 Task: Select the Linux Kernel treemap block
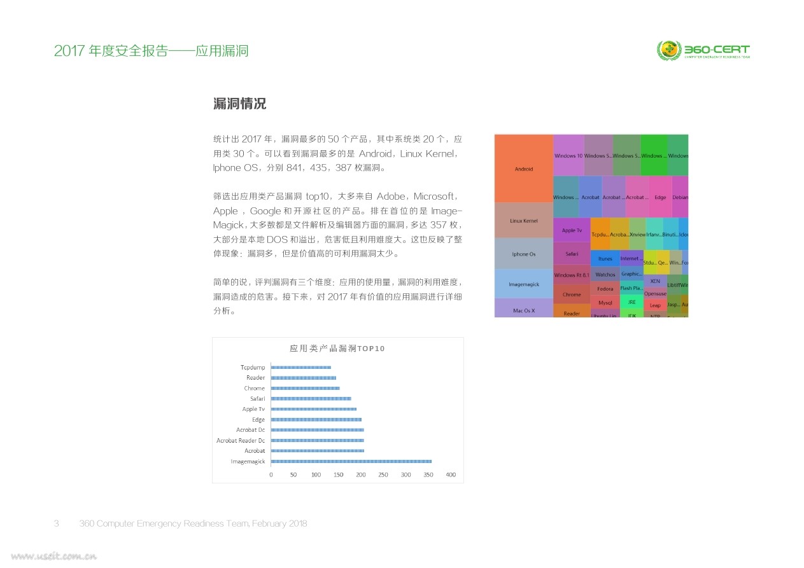tap(524, 221)
